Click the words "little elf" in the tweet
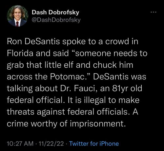The image size is (164, 151). click(59, 65)
